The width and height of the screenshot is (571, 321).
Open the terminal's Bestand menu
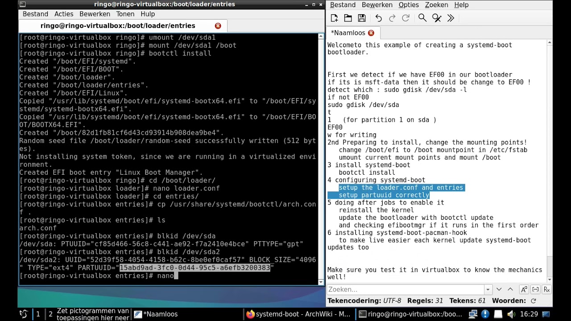(x=35, y=14)
